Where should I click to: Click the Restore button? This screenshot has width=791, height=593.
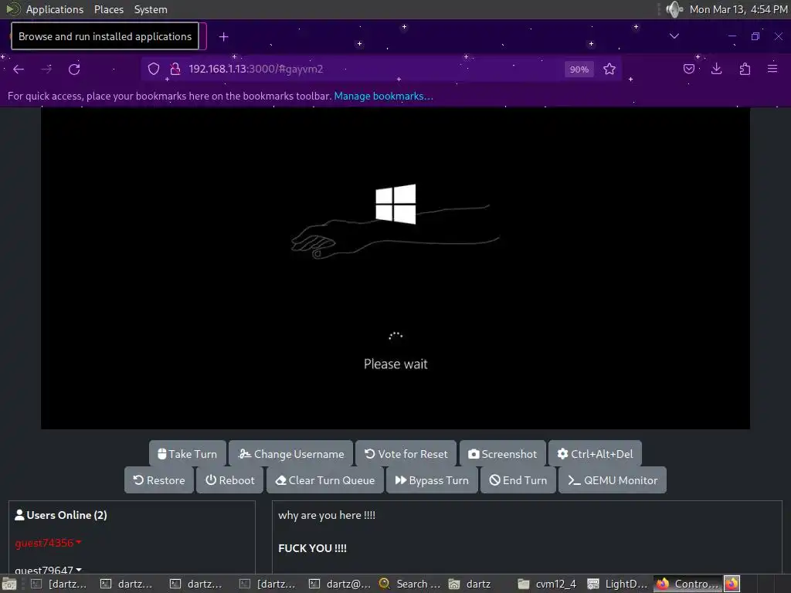(159, 480)
